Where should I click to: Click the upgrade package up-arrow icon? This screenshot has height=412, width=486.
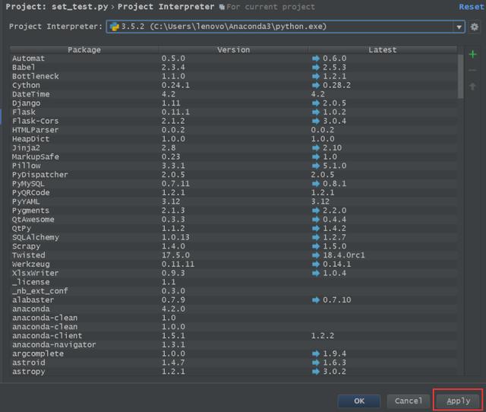click(x=472, y=86)
